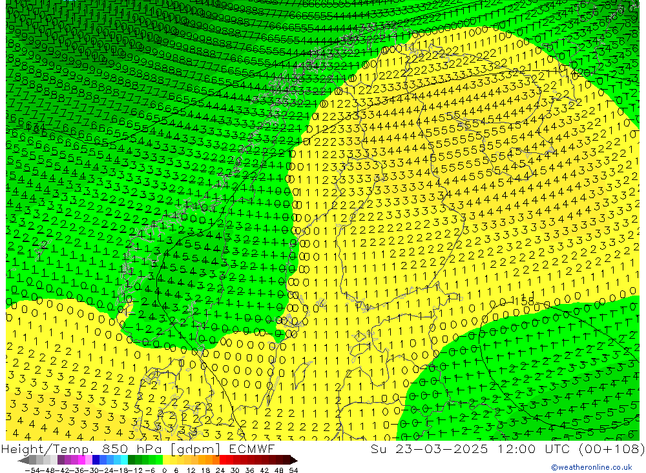Click the Height/Temp. 850 hPa ECMWF title

click(x=138, y=448)
